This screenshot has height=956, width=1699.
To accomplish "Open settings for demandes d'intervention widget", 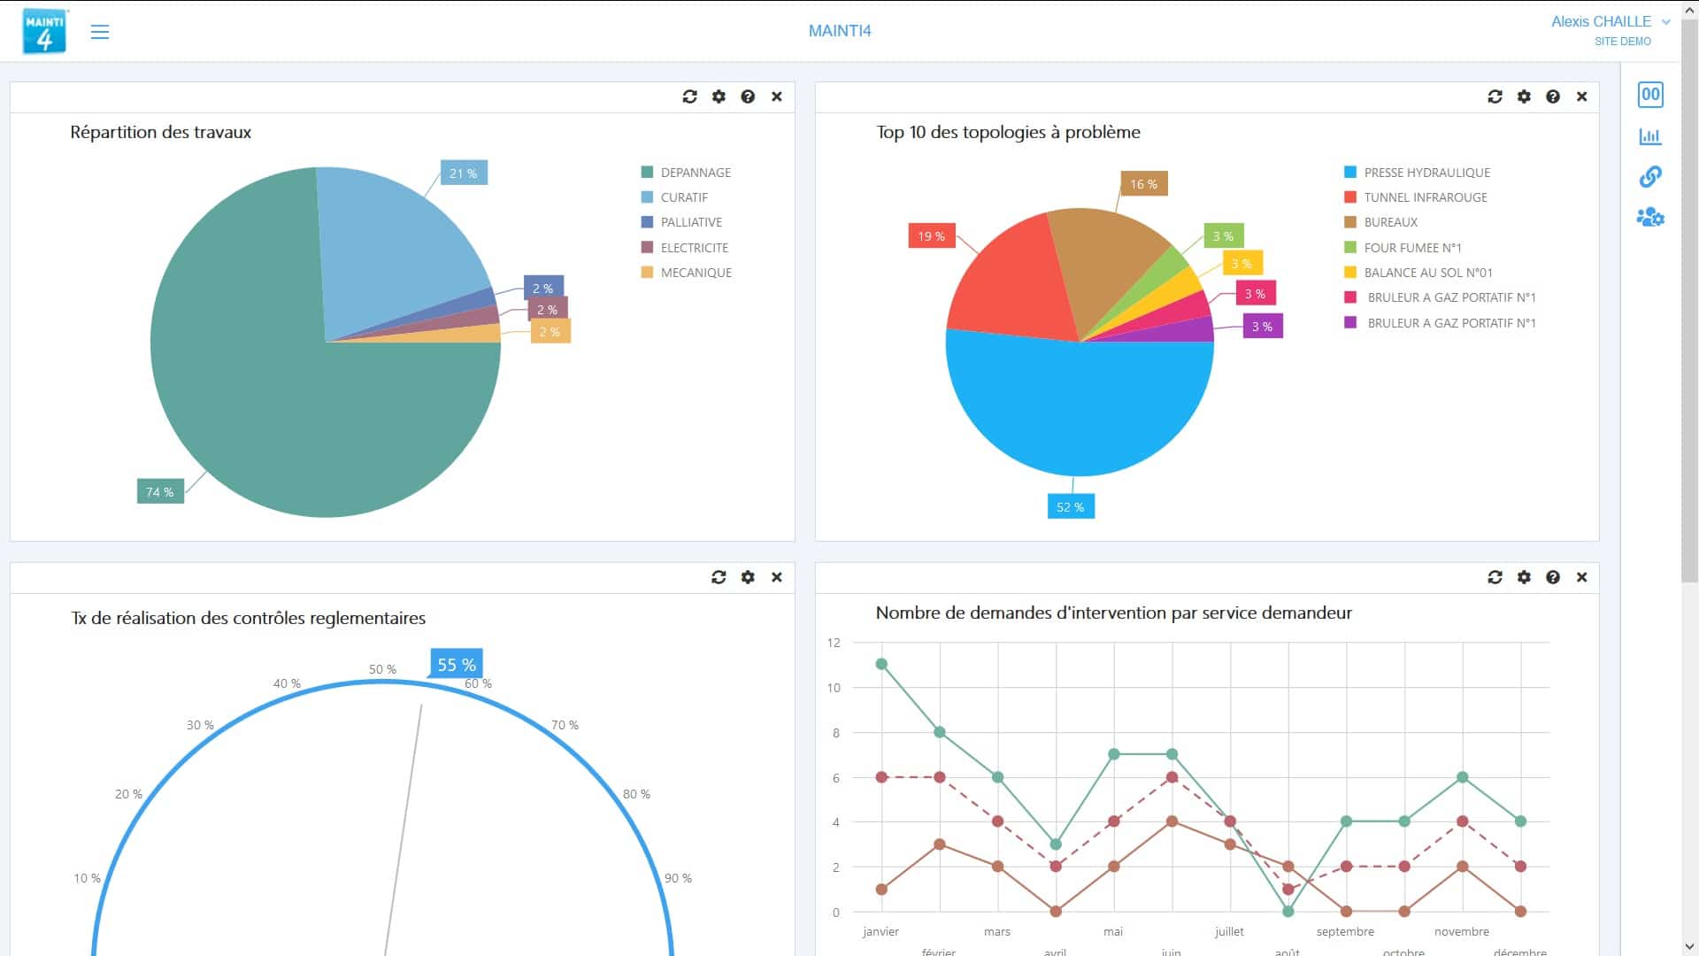I will click(1524, 577).
